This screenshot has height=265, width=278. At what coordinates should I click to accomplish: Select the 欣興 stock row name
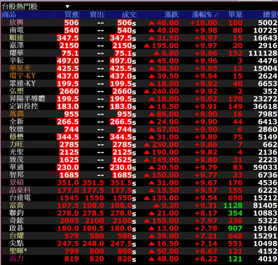tap(17, 23)
